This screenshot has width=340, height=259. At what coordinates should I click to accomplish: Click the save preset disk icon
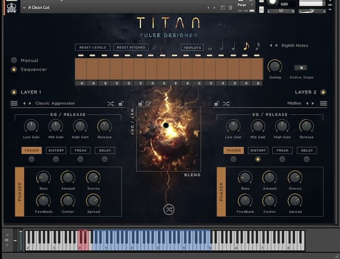(223, 8)
